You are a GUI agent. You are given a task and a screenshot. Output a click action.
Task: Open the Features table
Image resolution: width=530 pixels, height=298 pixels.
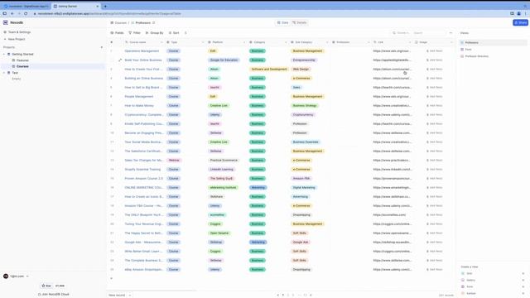click(22, 60)
